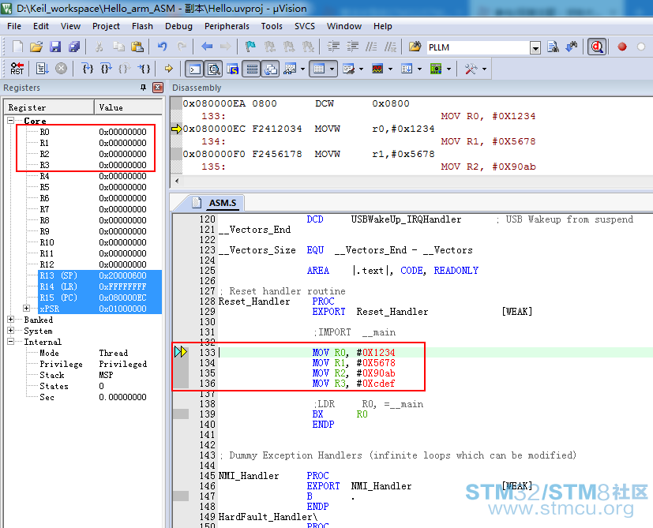Open the SVCS menu

[x=305, y=26]
